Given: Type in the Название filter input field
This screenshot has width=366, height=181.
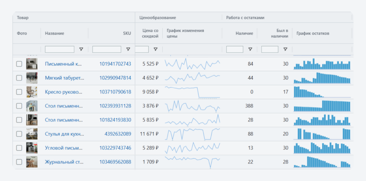Looking at the screenshot, I should pos(59,49).
